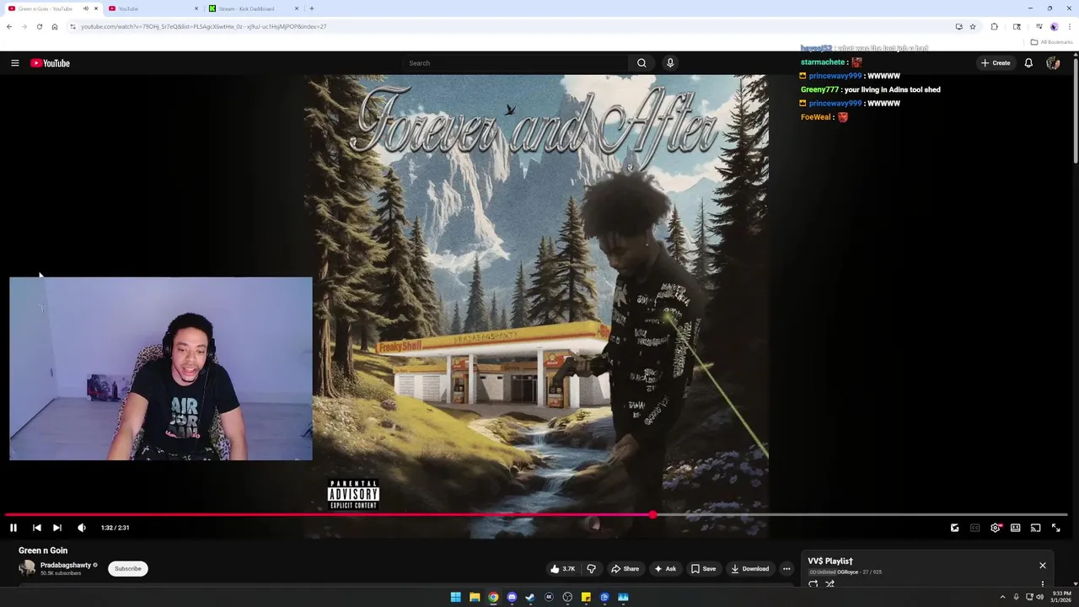
Task: Save video to a playlist
Action: 704,569
